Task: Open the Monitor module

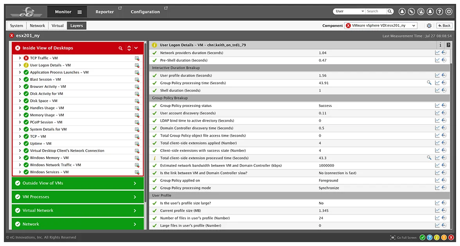Action: click(63, 12)
